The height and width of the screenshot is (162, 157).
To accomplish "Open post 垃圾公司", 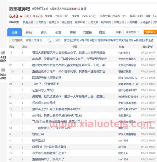I will pos(38,134).
